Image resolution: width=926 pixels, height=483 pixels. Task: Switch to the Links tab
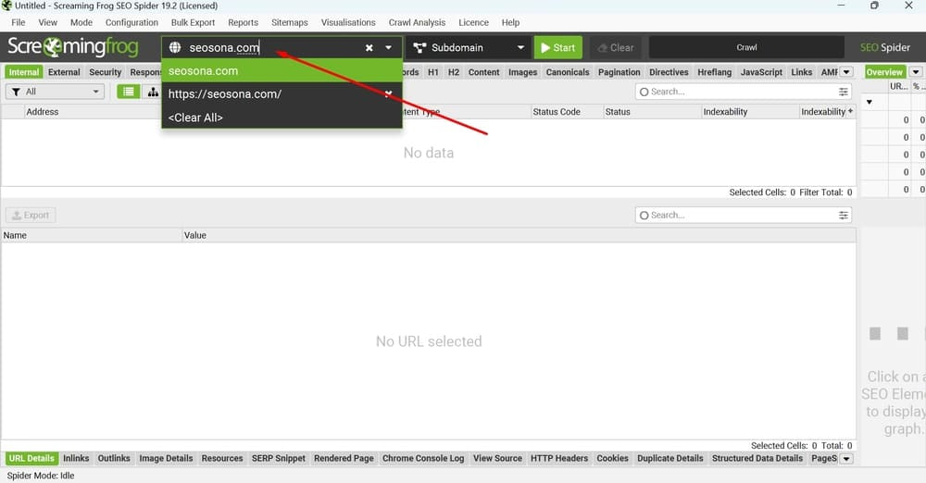pyautogui.click(x=801, y=72)
